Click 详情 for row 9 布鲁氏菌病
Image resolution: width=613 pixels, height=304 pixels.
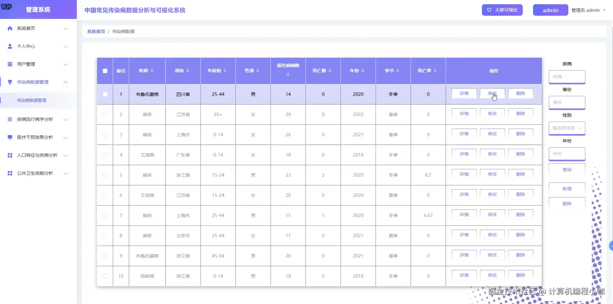pyautogui.click(x=464, y=255)
